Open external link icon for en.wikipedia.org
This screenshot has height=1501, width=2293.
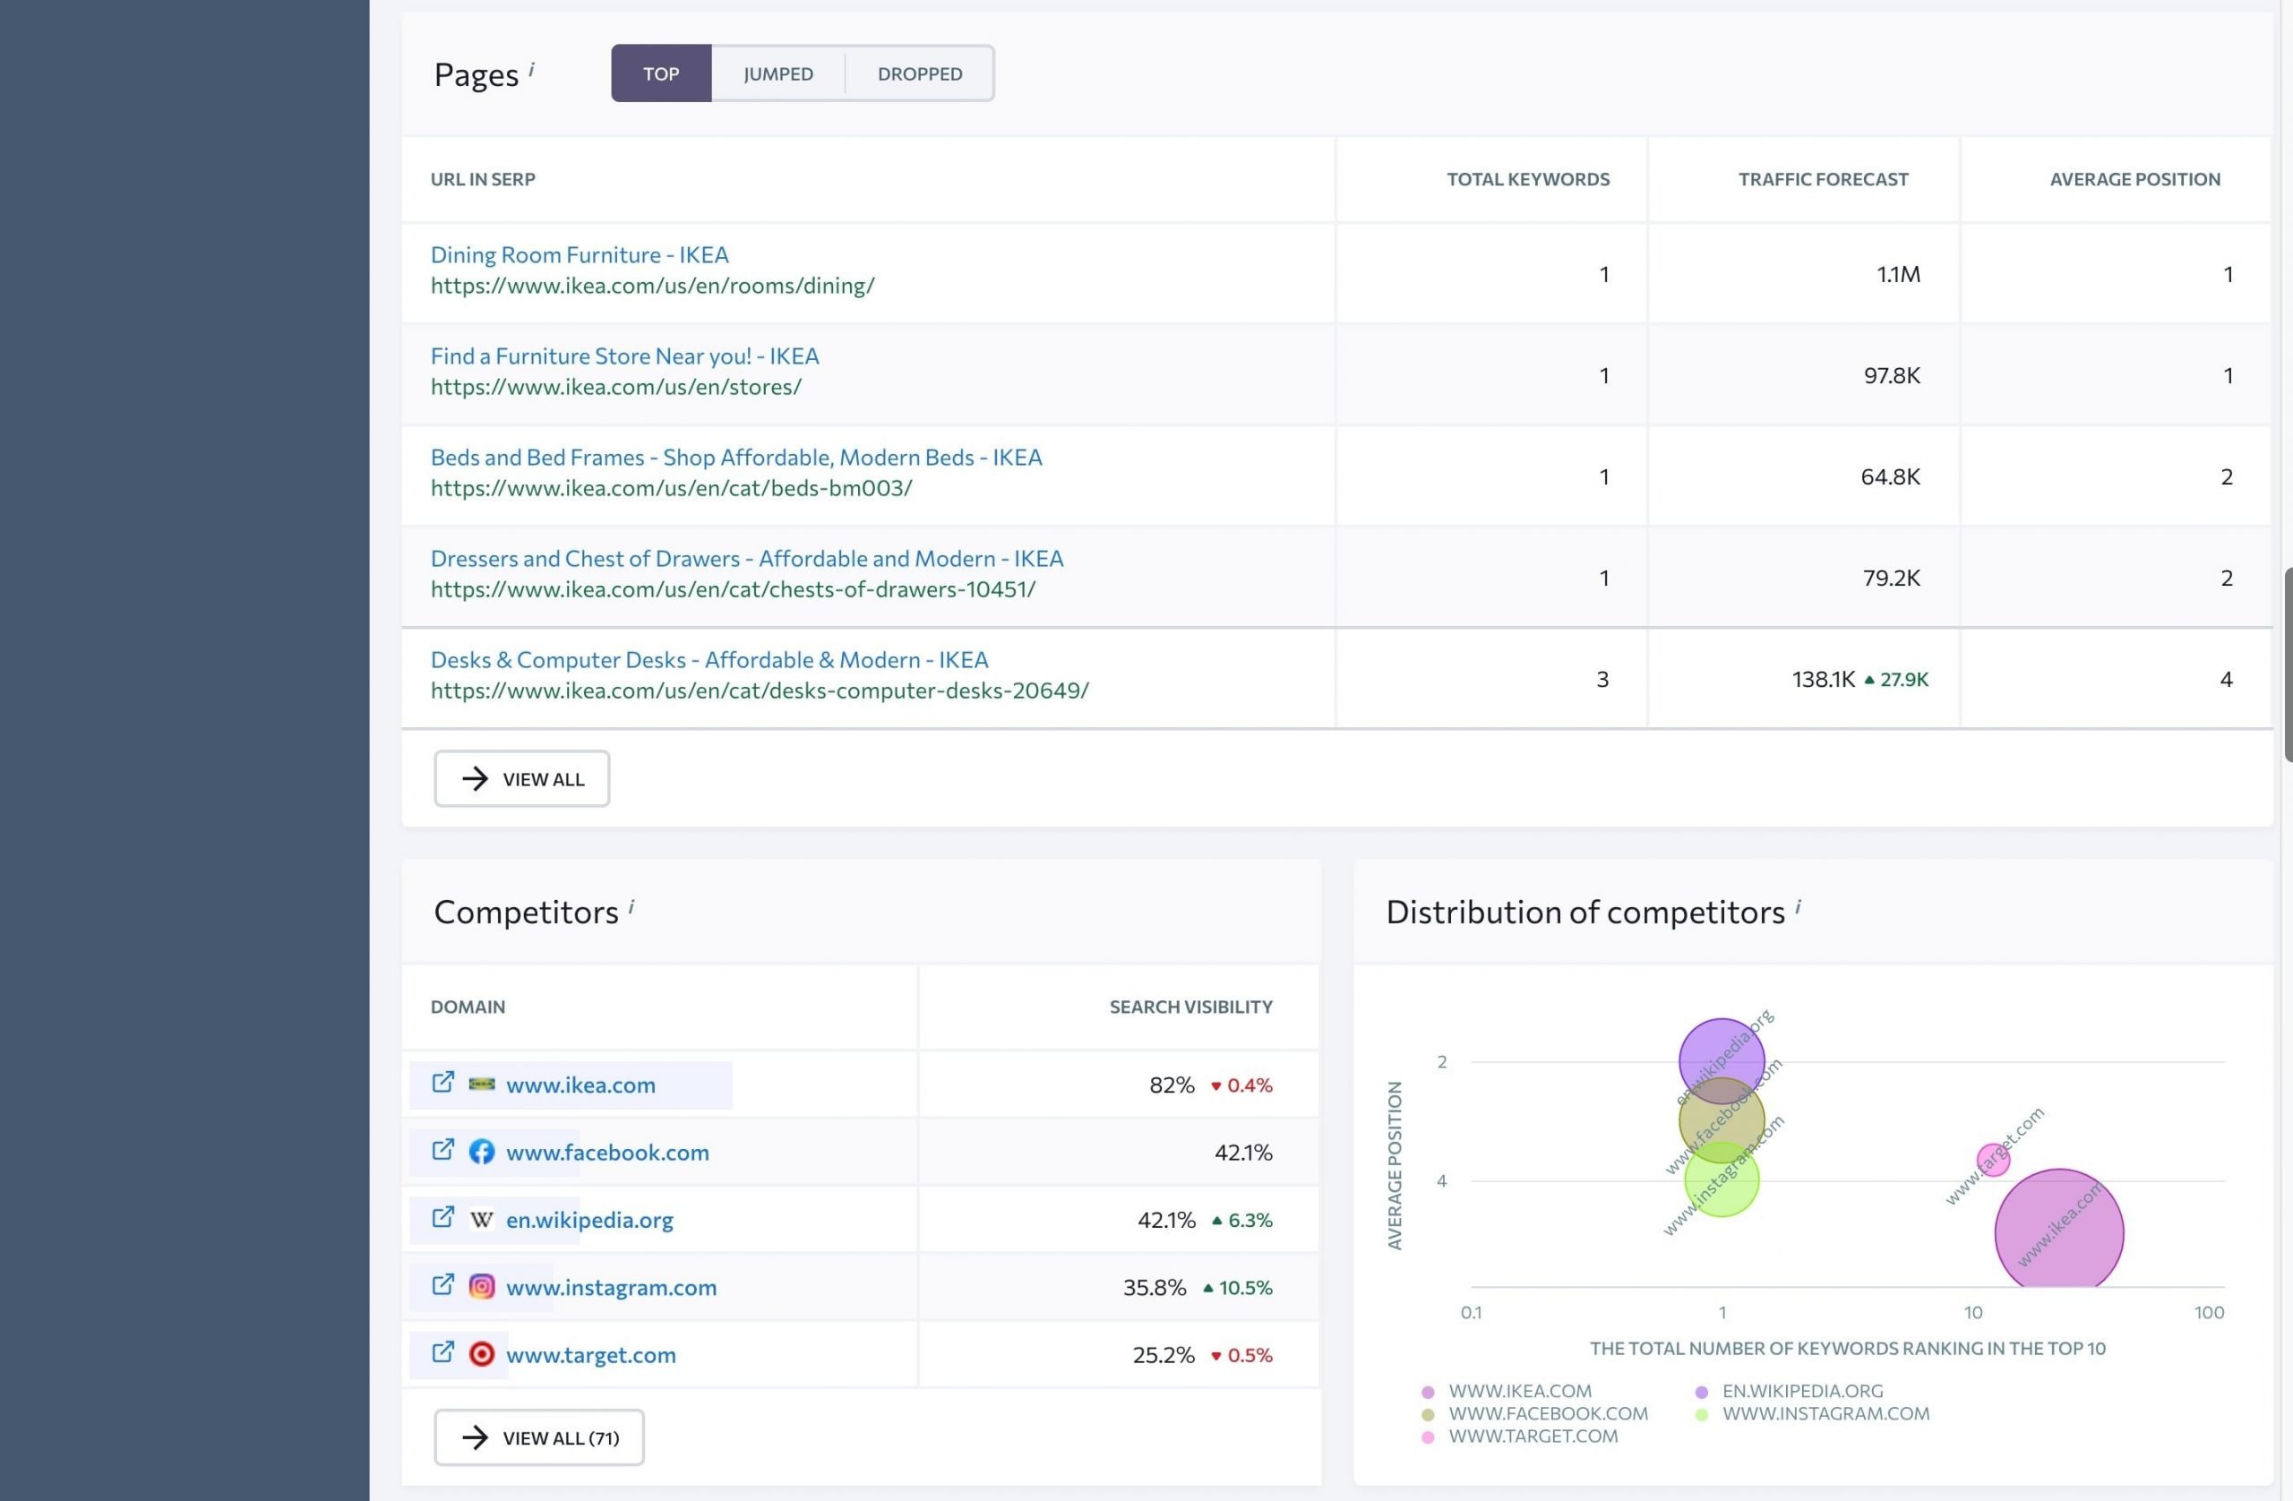pos(442,1217)
